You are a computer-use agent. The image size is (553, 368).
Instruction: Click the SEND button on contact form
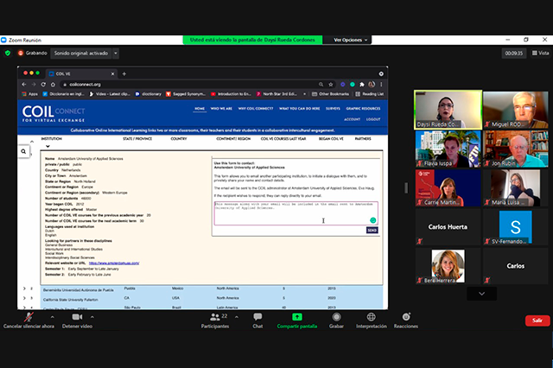point(372,230)
